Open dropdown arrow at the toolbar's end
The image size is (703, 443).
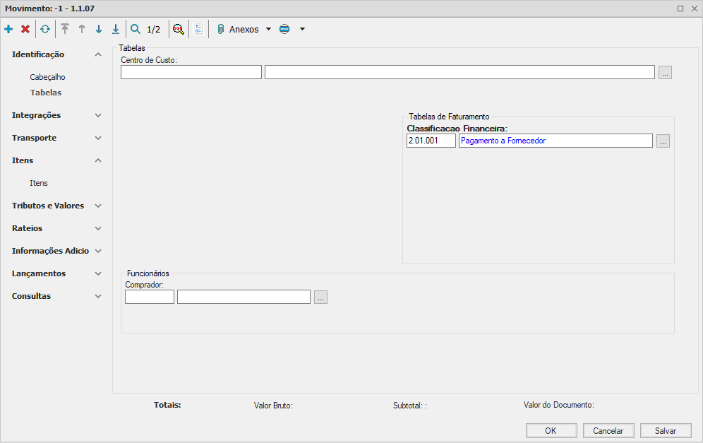[x=302, y=30]
